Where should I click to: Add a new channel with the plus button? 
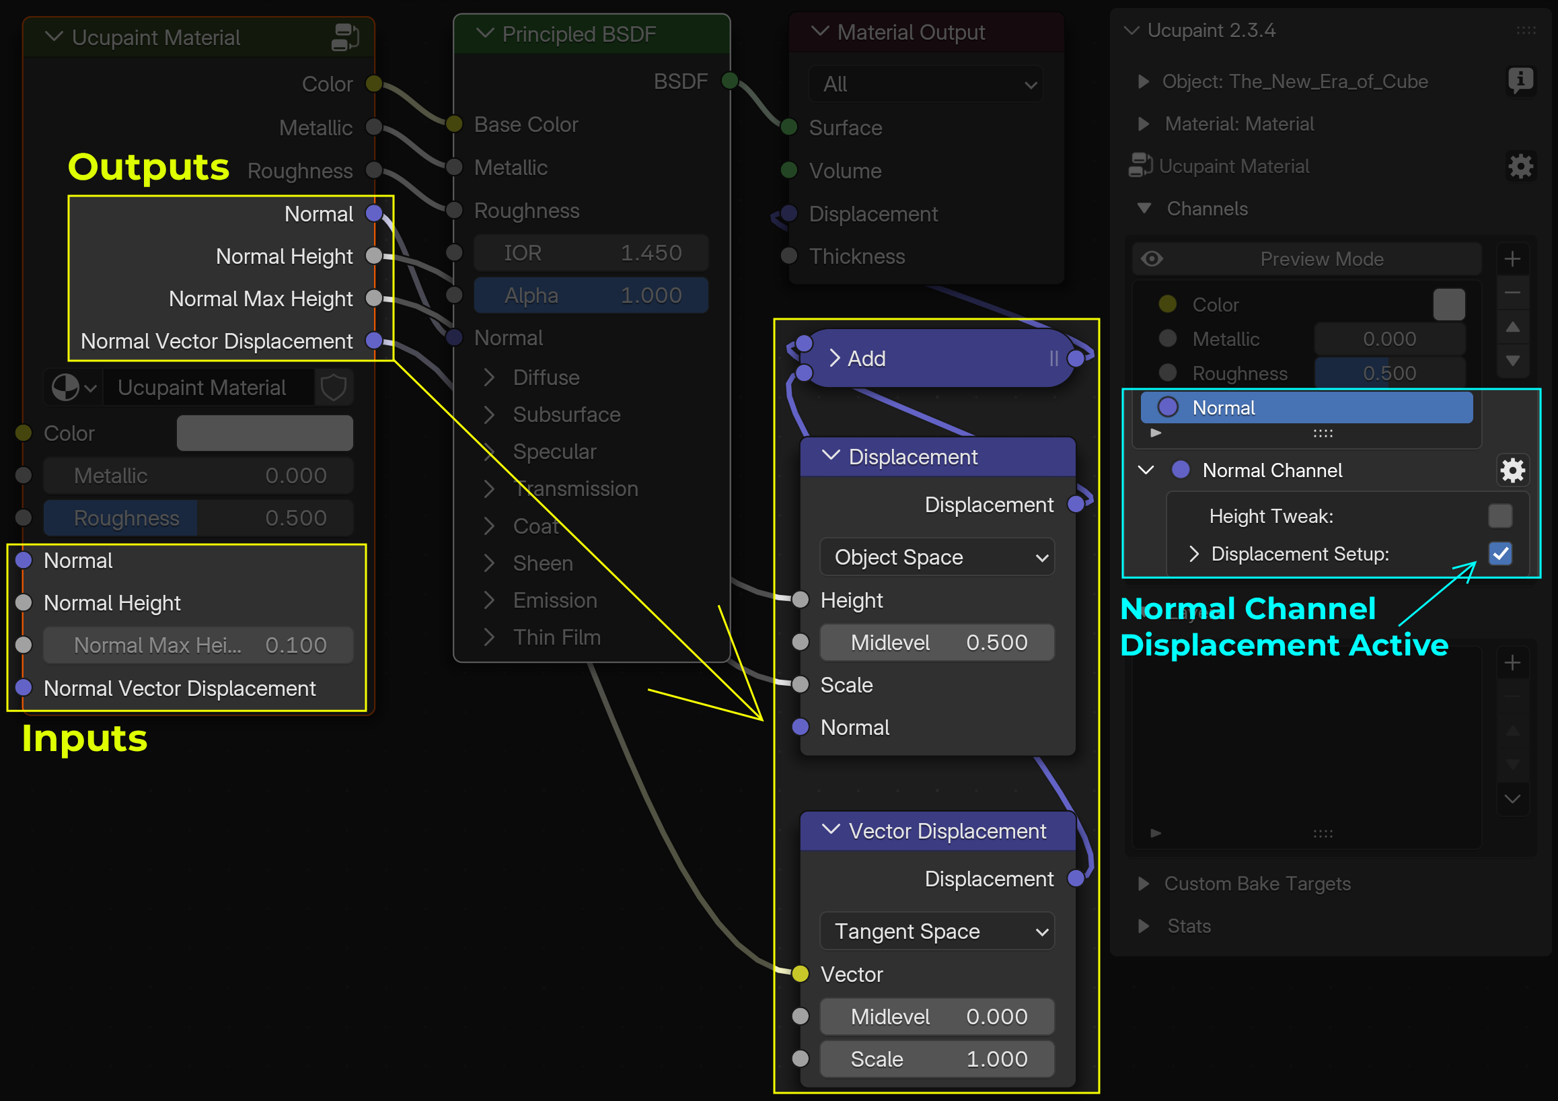tap(1512, 258)
